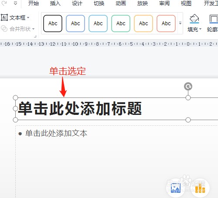Apply the red outline Abc style
Screen dimensions: 218x198
point(166,23)
